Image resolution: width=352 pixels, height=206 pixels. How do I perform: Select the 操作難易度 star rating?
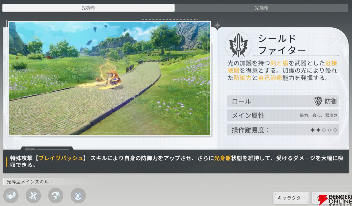tap(324, 130)
